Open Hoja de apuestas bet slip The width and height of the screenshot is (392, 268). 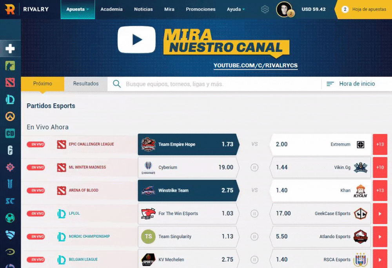[x=363, y=9]
